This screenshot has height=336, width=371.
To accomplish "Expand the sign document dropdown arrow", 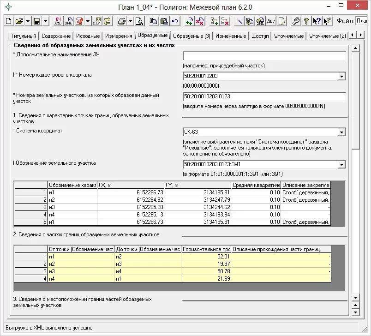I will tap(88, 21).
